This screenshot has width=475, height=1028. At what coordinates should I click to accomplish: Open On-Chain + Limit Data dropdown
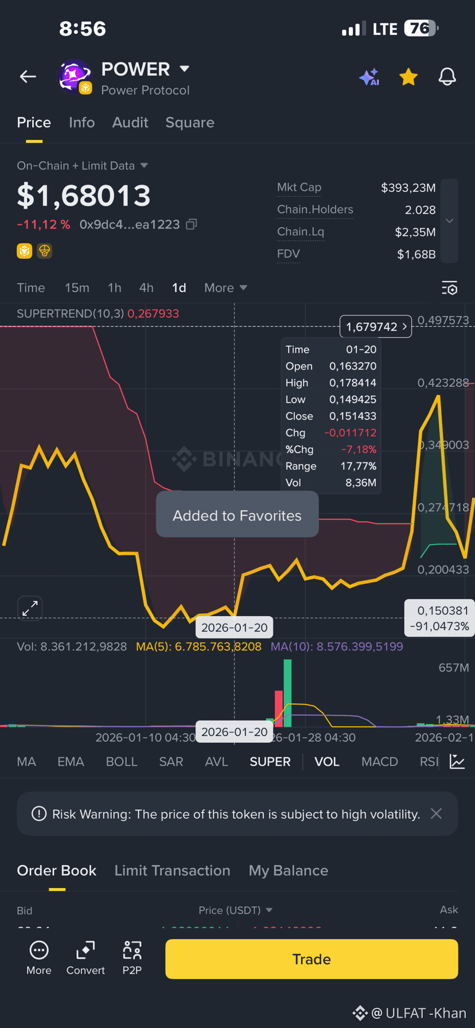pyautogui.click(x=82, y=166)
